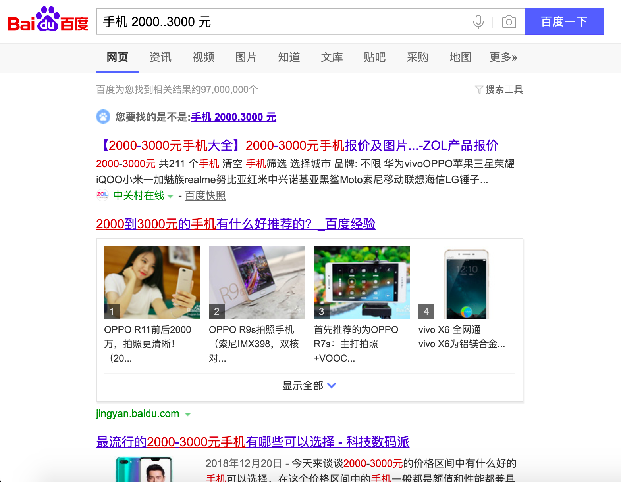Click the 百度一下 search button
This screenshot has height=482, width=621.
click(x=564, y=21)
